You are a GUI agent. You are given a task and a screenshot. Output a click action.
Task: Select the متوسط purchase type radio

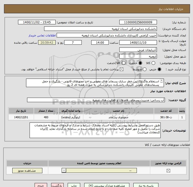click(x=145, y=69)
